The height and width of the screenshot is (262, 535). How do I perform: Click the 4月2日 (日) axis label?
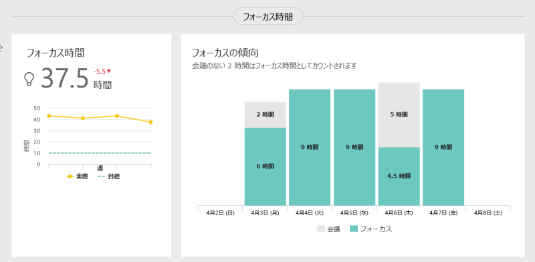pyautogui.click(x=221, y=213)
